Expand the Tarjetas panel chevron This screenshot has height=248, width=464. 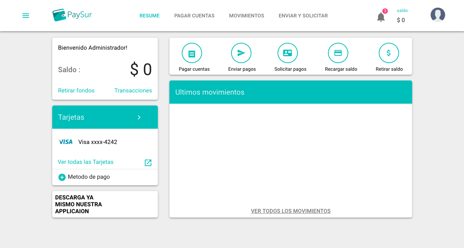click(139, 117)
